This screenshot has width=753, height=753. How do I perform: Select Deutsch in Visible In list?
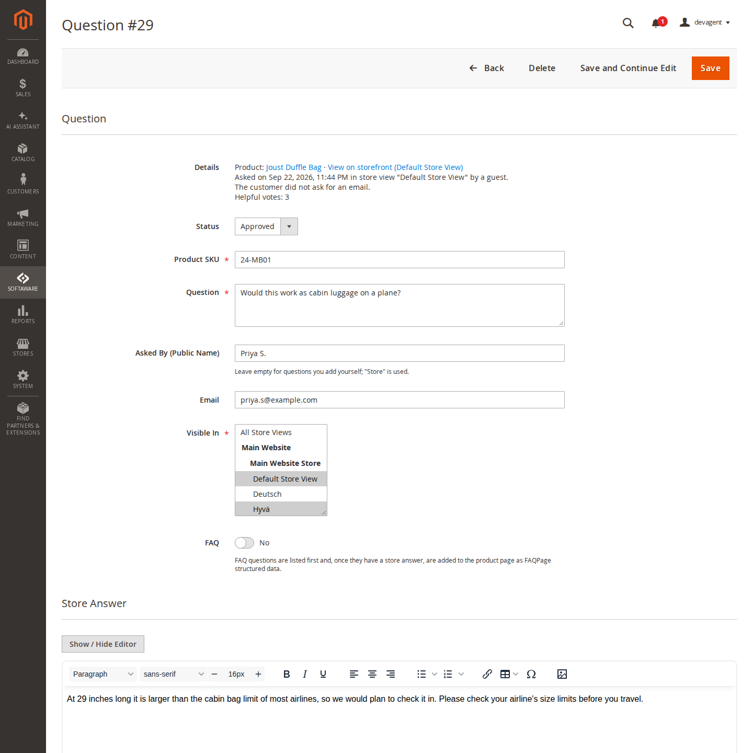[x=281, y=494]
